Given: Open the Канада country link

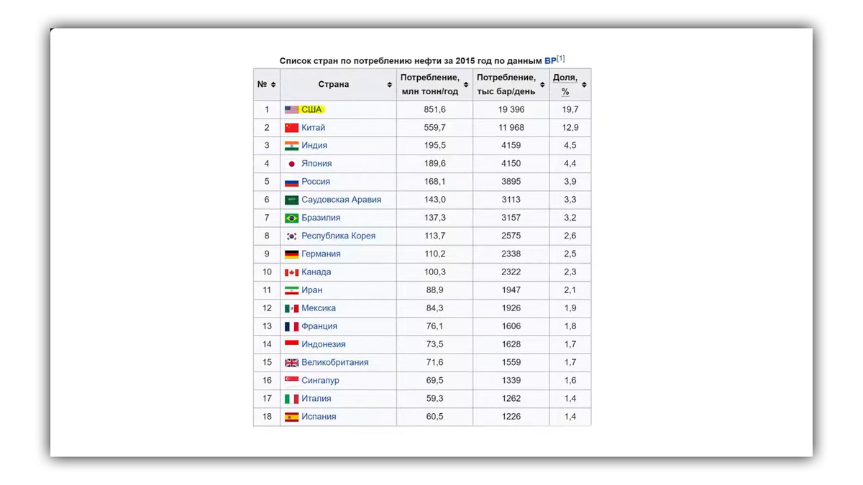Looking at the screenshot, I should coord(316,272).
